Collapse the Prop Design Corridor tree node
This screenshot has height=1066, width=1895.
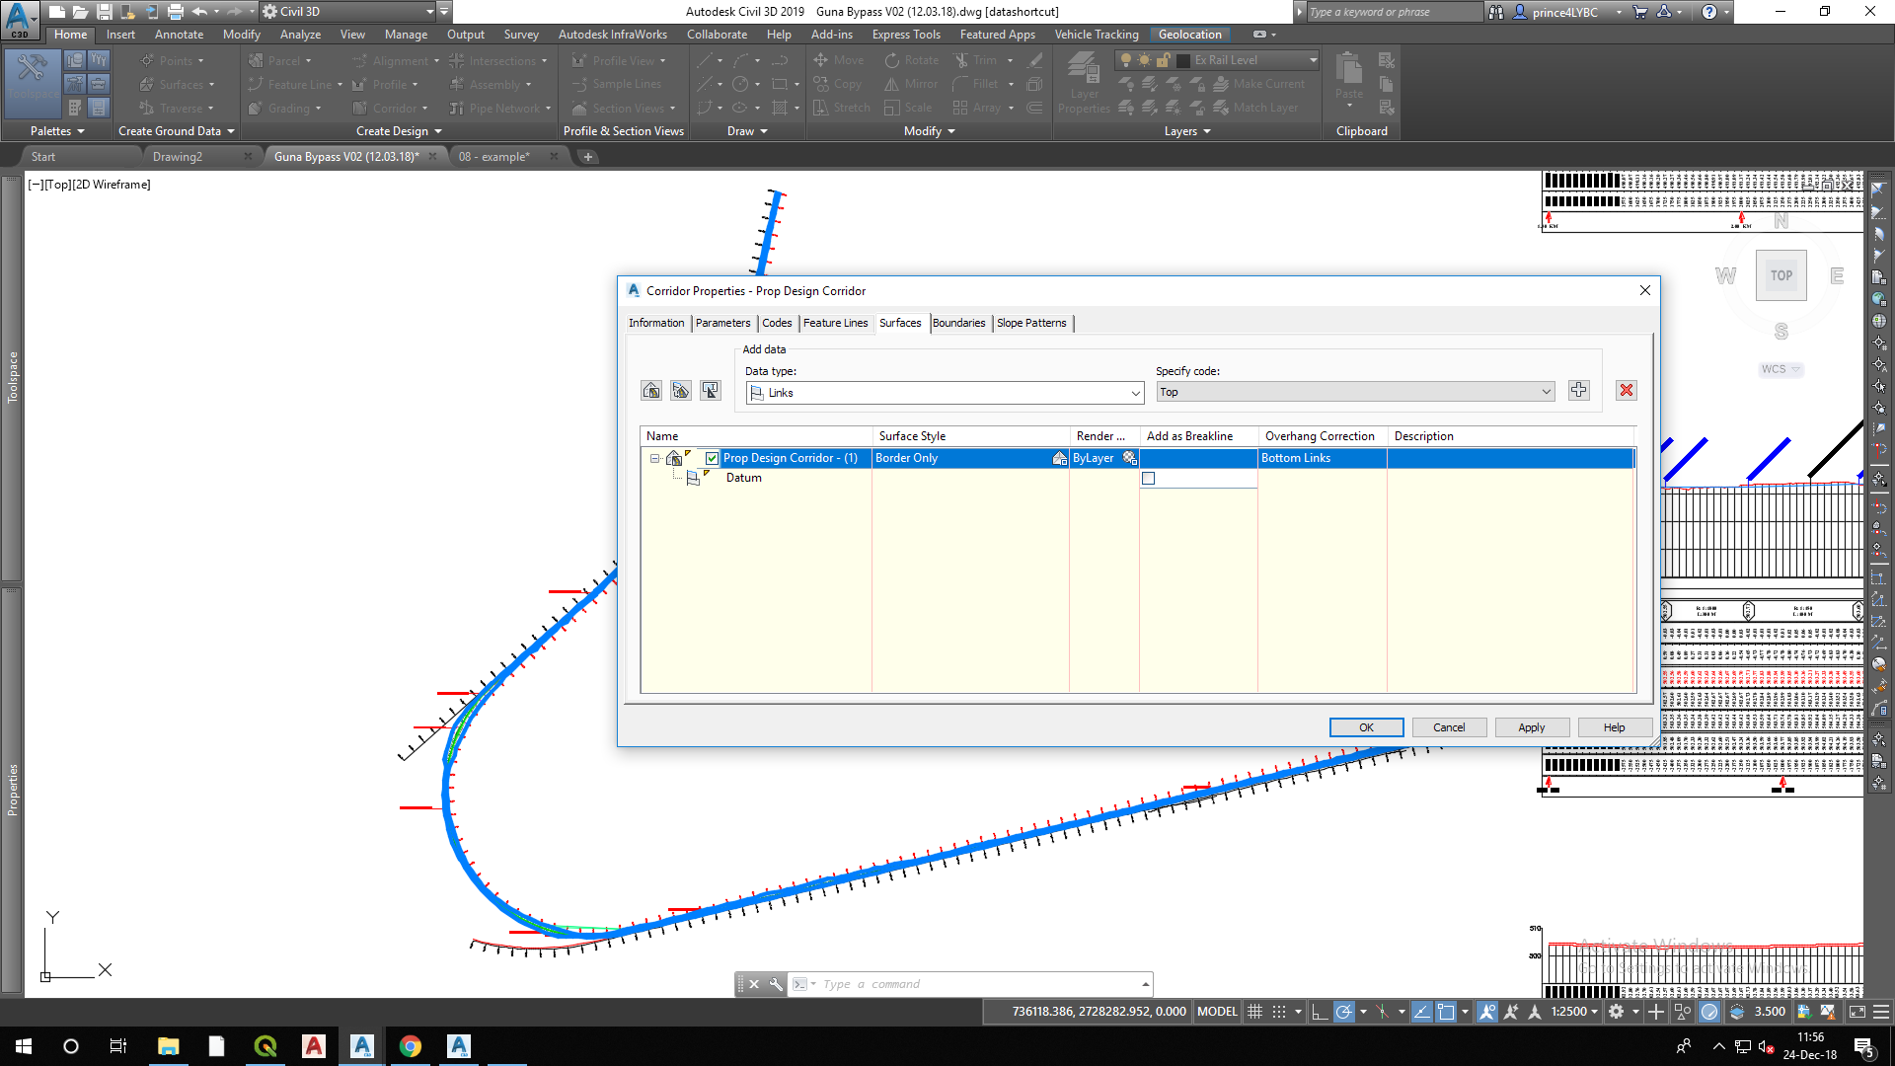click(x=653, y=458)
